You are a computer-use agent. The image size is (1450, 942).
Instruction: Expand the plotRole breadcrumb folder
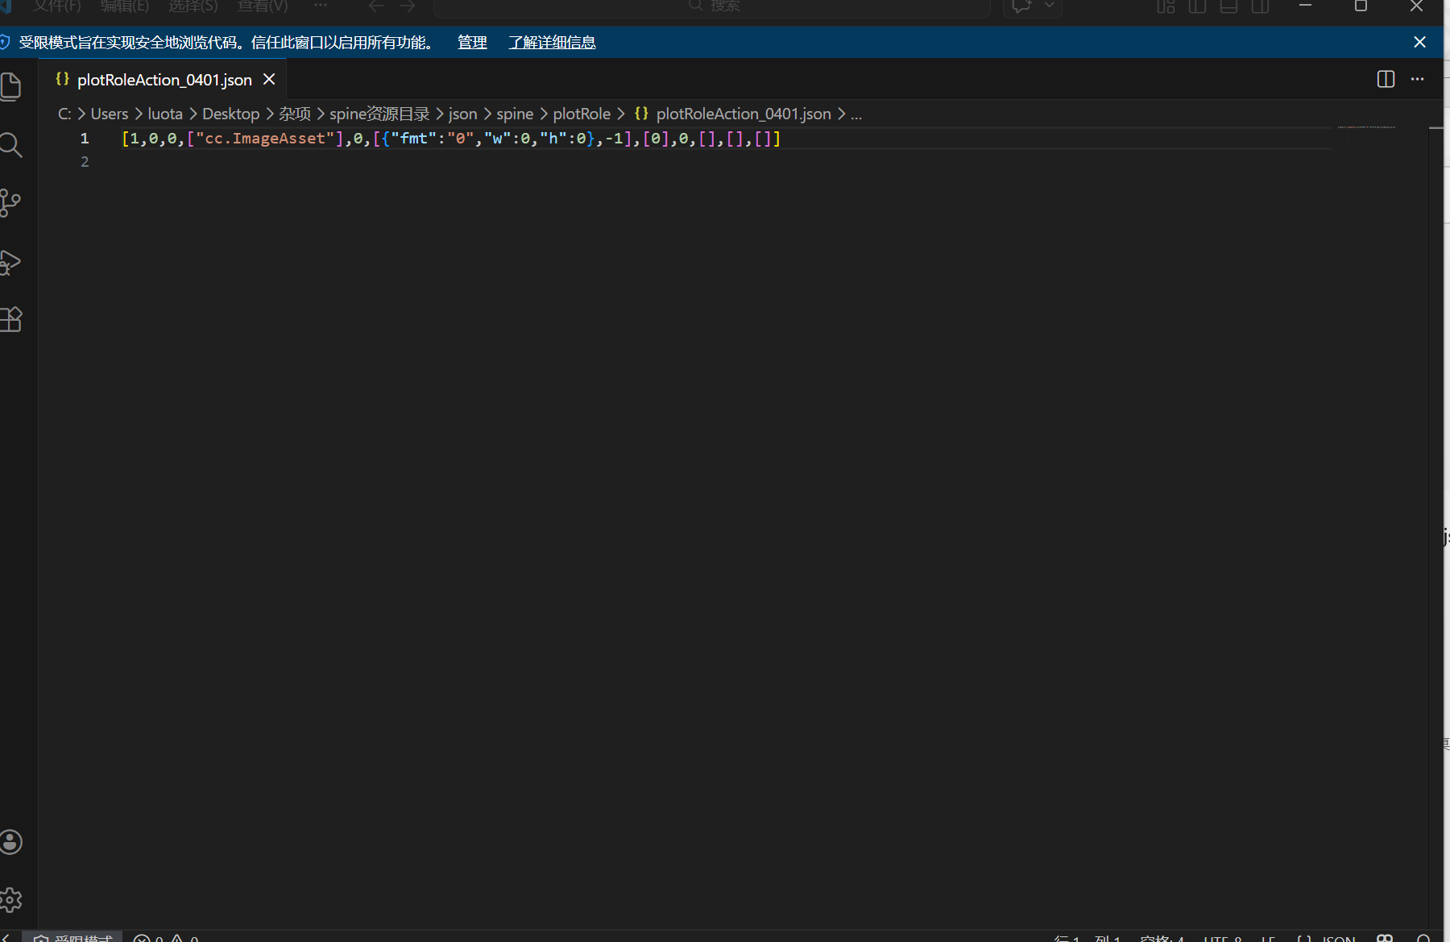pos(581,114)
